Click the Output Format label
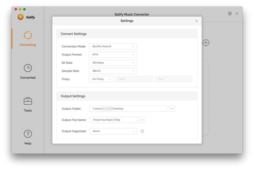Image resolution: width=254 pixels, height=170 pixels. click(x=72, y=55)
